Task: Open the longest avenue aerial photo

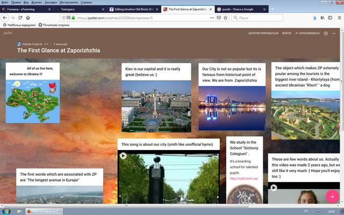Action: point(60,195)
